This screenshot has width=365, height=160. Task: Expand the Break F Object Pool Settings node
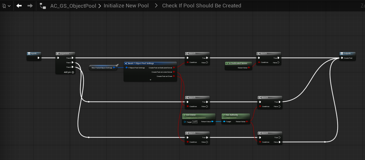click(150, 80)
